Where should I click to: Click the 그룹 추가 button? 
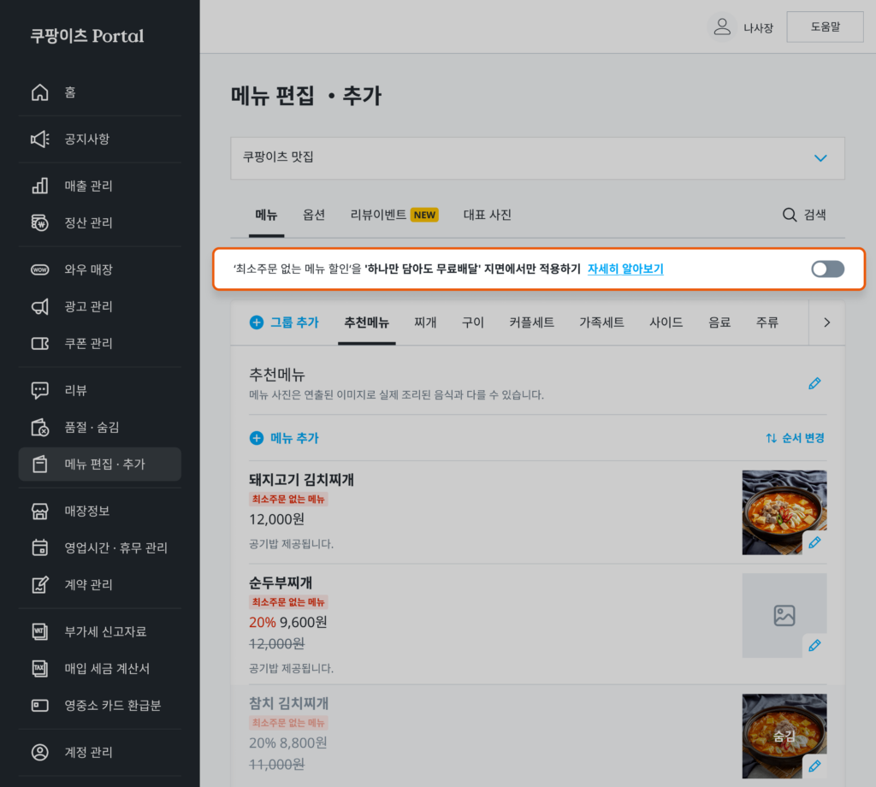point(284,322)
